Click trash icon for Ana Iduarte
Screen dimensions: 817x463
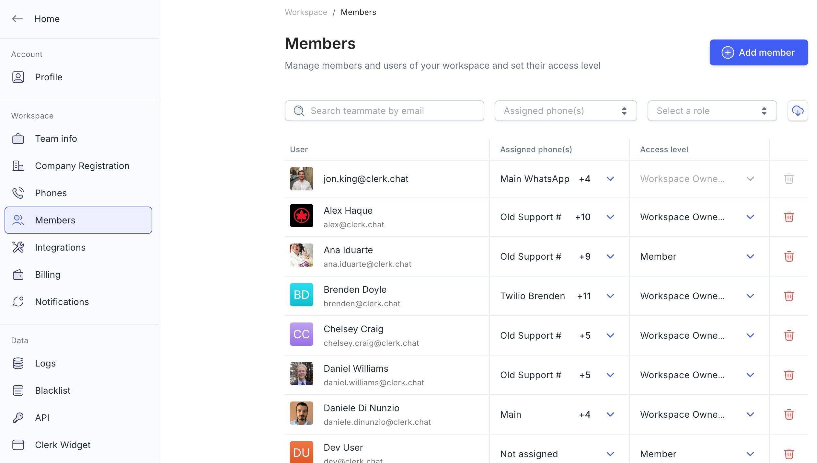789,256
